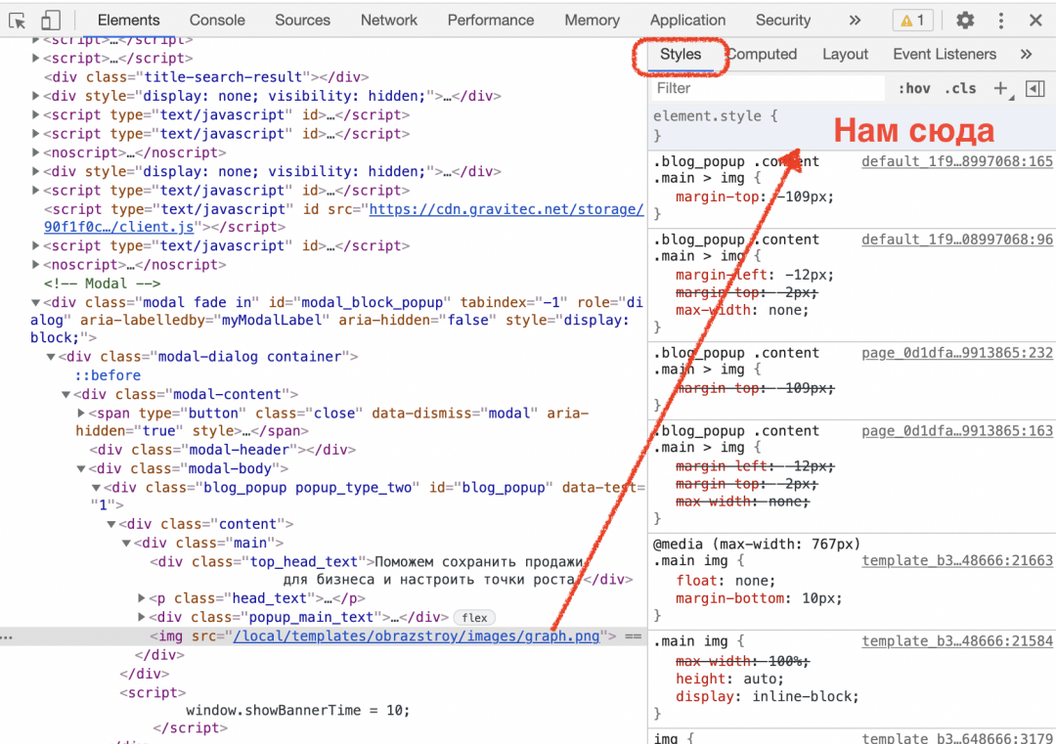Show more main DevTools tabs chevron
This screenshot has height=744, width=1056.
855,21
